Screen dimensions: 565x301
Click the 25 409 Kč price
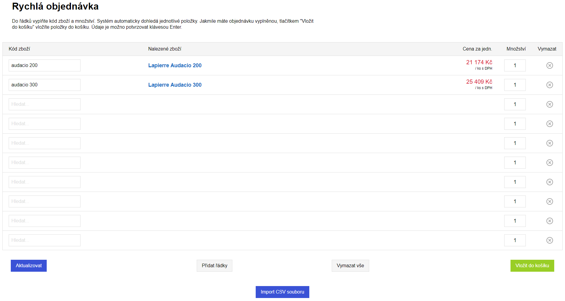tap(479, 82)
